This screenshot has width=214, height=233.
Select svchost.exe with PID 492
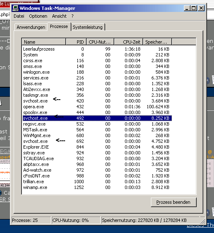97,118
